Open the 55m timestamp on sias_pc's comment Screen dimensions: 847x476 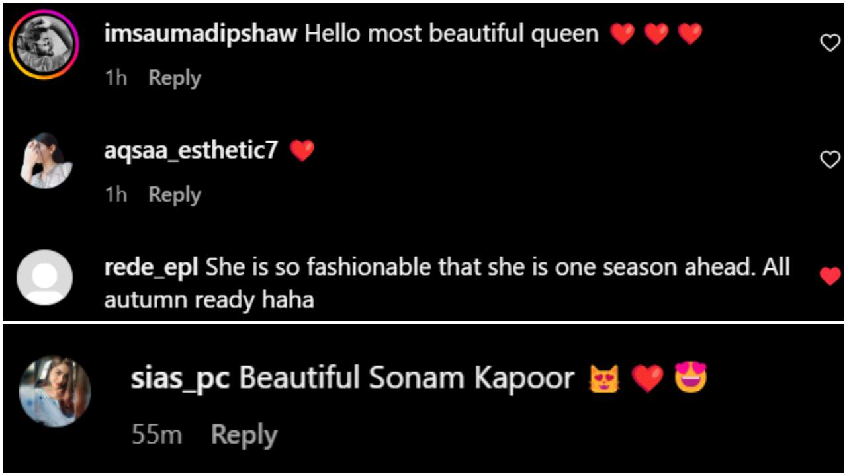(157, 436)
